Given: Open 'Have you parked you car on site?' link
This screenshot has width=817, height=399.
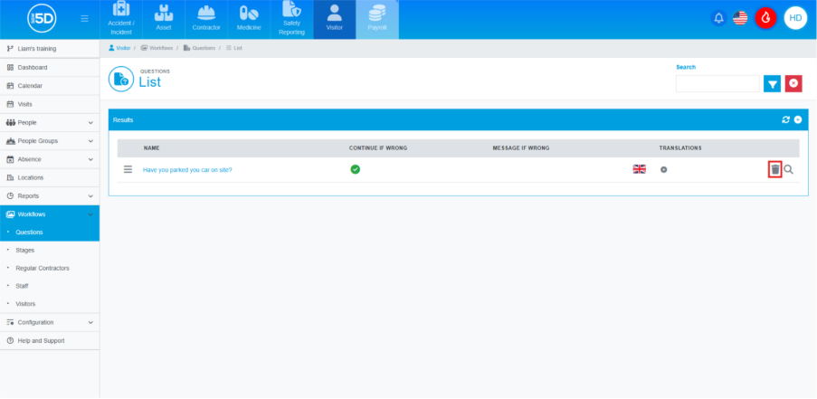Looking at the screenshot, I should 187,170.
